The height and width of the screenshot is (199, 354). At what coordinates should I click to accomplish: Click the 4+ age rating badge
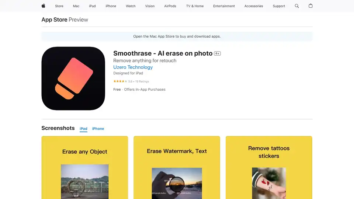[218, 53]
